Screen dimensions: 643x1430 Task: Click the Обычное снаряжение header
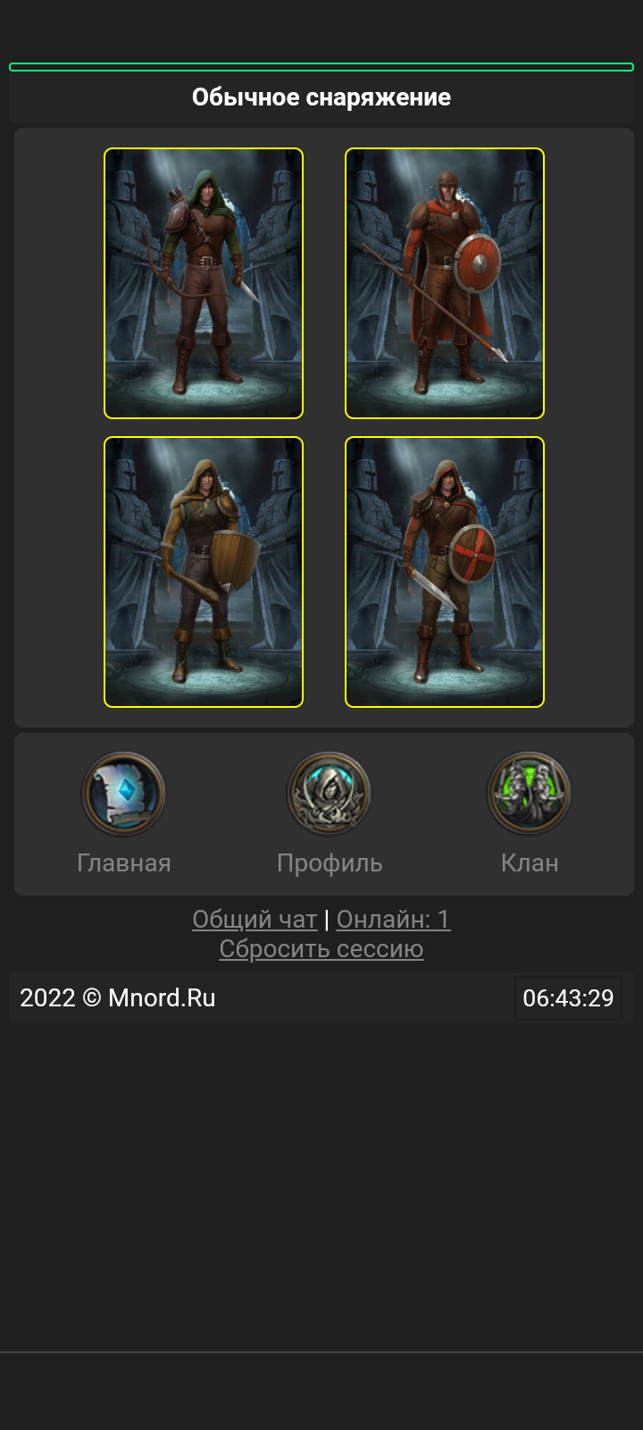coord(321,97)
